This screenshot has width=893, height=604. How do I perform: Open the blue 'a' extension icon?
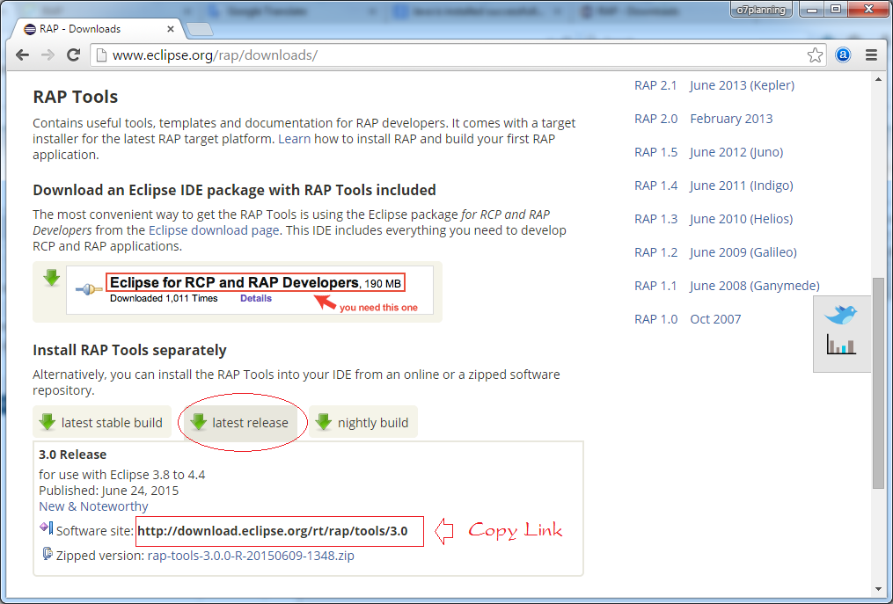pyautogui.click(x=843, y=55)
